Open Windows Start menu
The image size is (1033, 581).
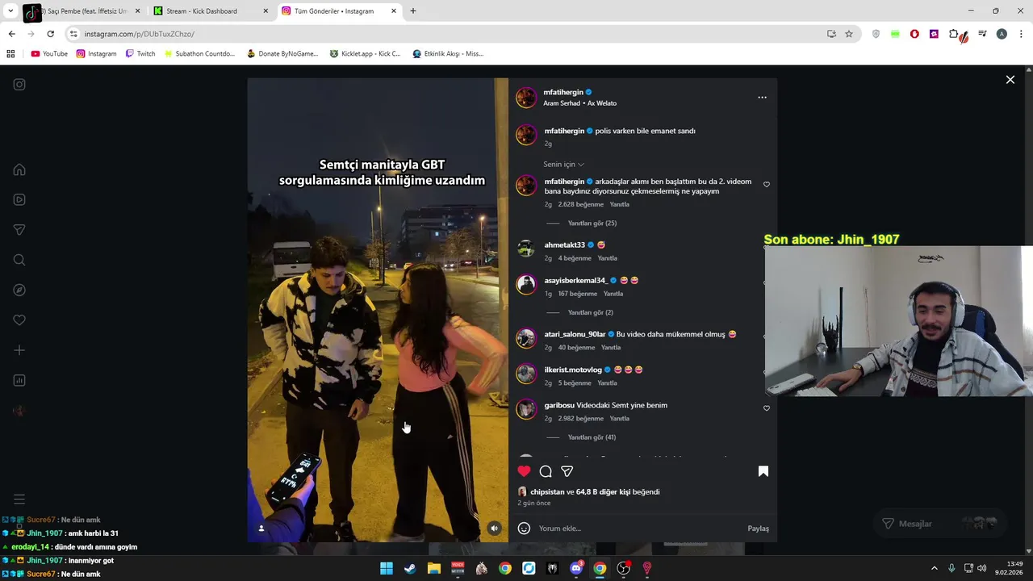coord(387,568)
